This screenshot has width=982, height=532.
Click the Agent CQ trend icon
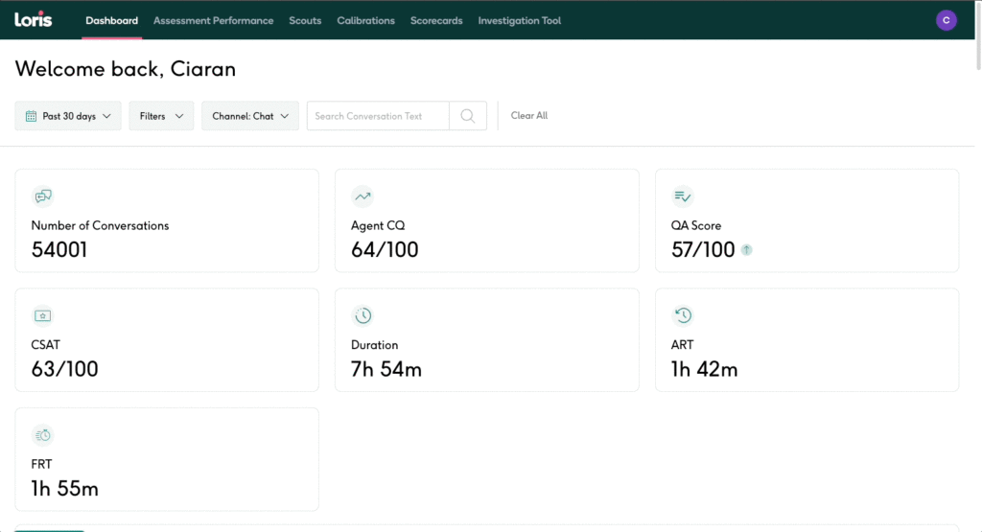coord(362,197)
